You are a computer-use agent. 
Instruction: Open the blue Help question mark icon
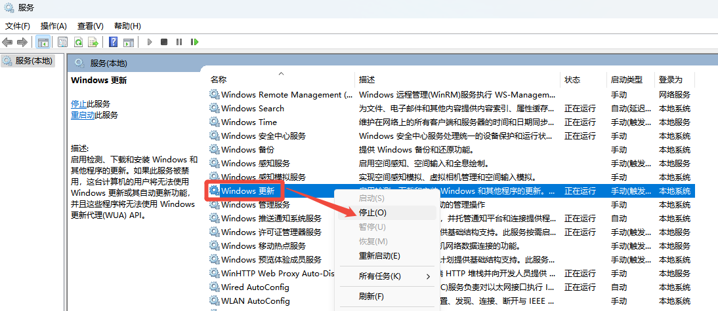[113, 42]
